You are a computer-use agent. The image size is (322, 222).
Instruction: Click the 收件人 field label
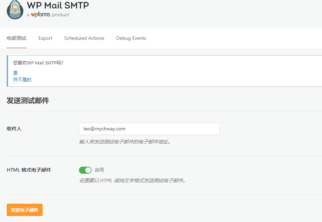tap(14, 129)
